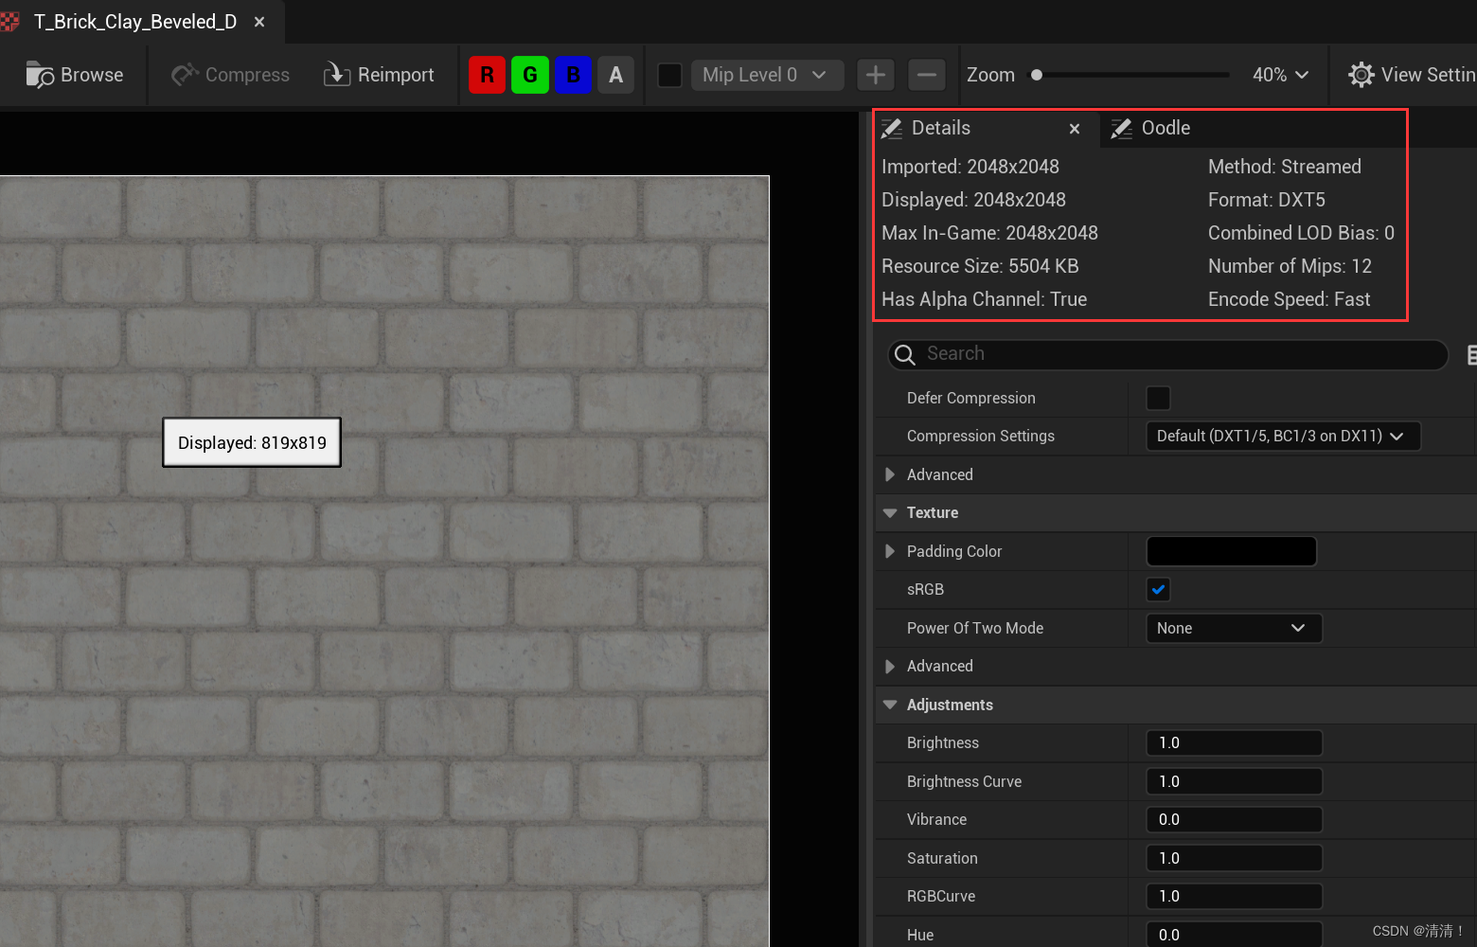This screenshot has height=947, width=1477.
Task: Click the Browse toolbar button
Action: [x=75, y=75]
